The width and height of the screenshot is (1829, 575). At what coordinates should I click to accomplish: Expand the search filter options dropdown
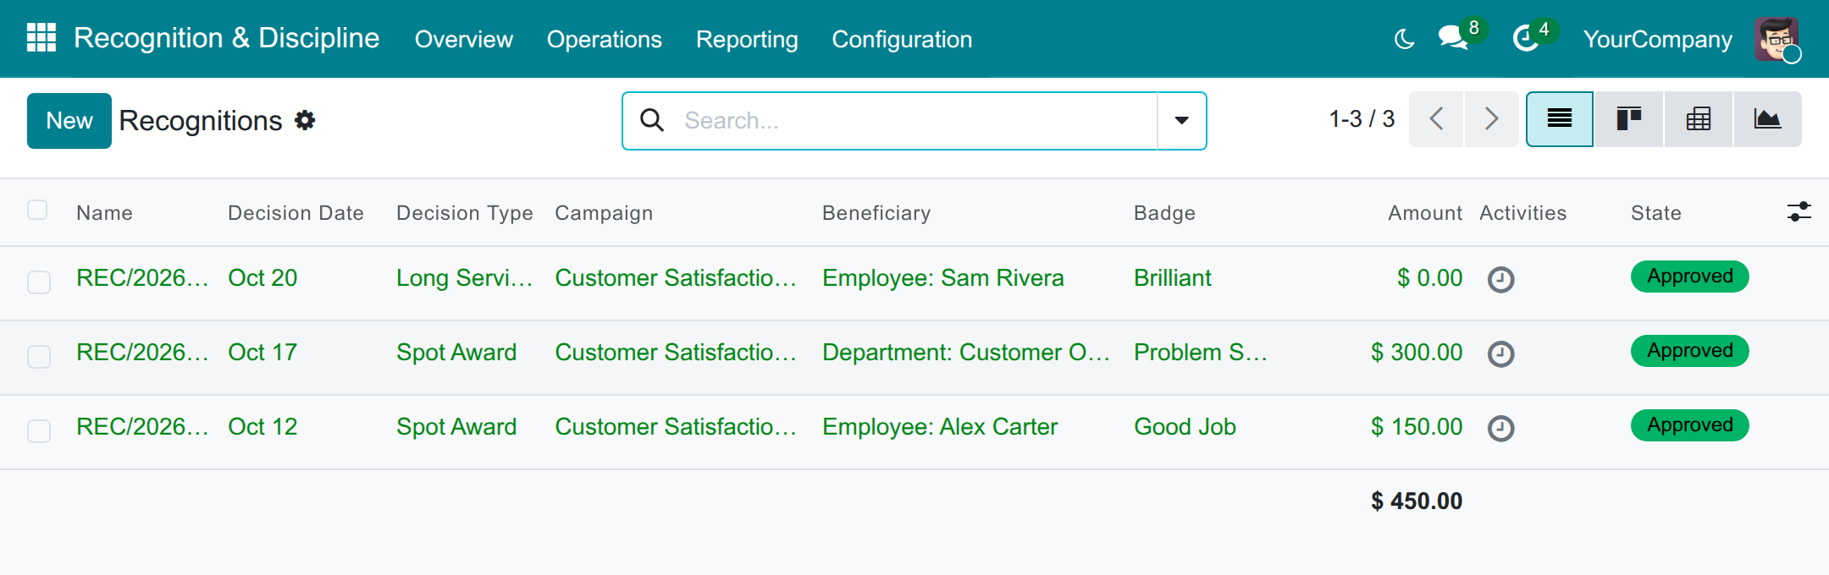(1181, 121)
